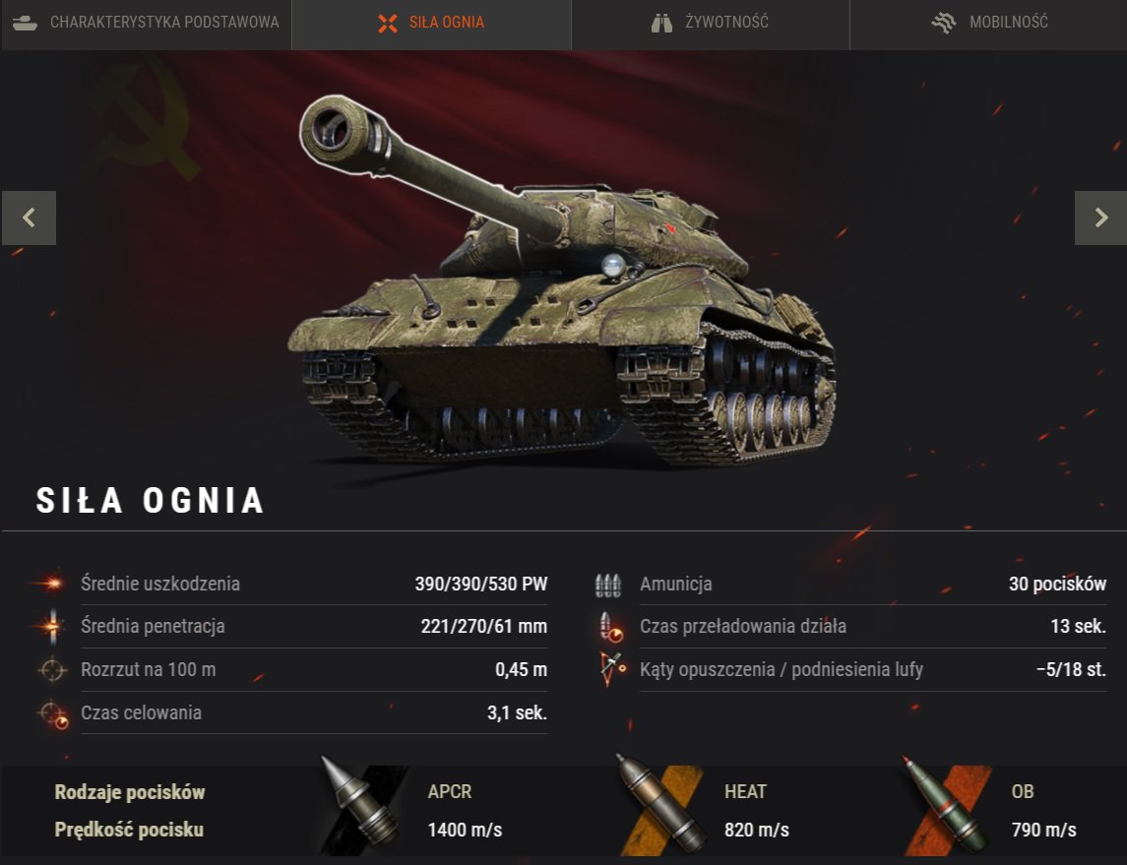Image resolution: width=1127 pixels, height=865 pixels.
Task: Go to the Mobilność tab
Action: point(989,23)
